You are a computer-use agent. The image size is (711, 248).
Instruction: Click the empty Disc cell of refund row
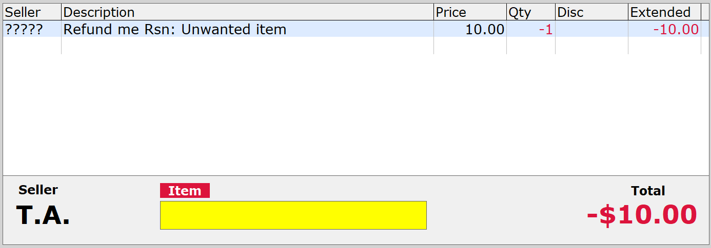point(591,30)
